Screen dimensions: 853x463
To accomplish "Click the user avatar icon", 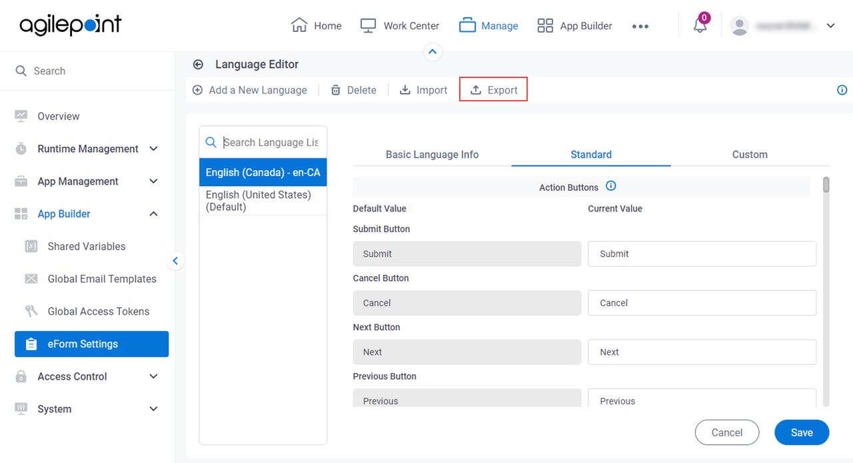I will 739,26.
